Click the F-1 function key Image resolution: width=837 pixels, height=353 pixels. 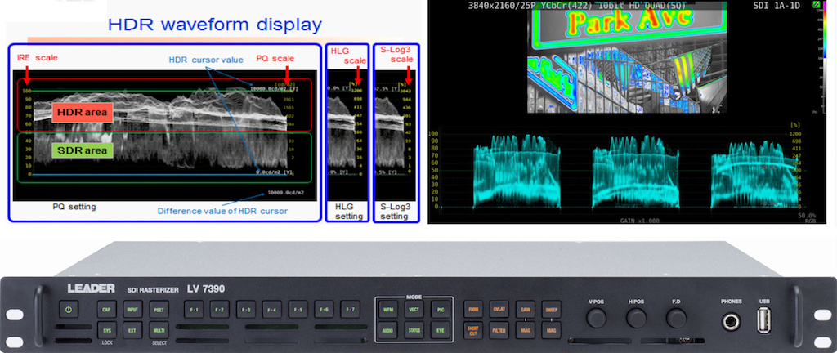[x=194, y=309]
